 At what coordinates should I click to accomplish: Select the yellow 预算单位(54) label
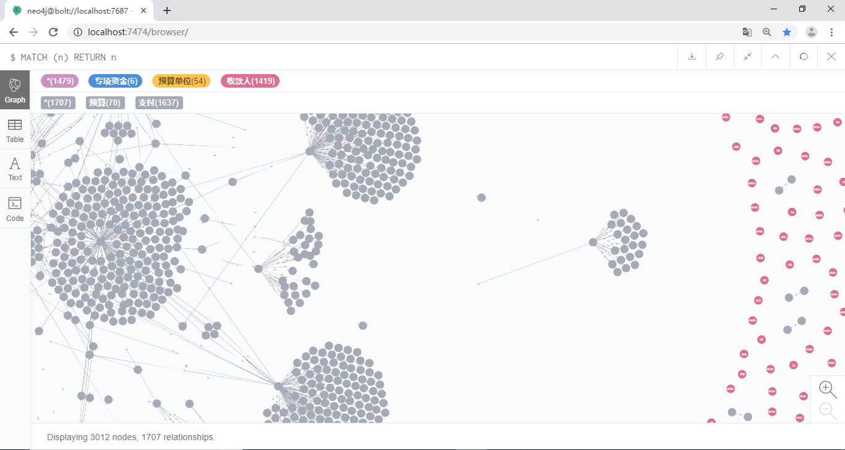tap(181, 81)
